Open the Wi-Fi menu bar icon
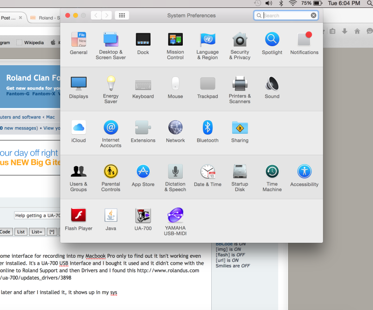Viewport: 373px width, 310px height. (x=293, y=3)
